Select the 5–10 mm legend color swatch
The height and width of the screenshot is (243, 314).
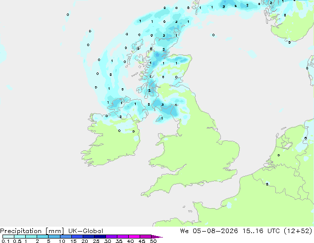click(54, 237)
